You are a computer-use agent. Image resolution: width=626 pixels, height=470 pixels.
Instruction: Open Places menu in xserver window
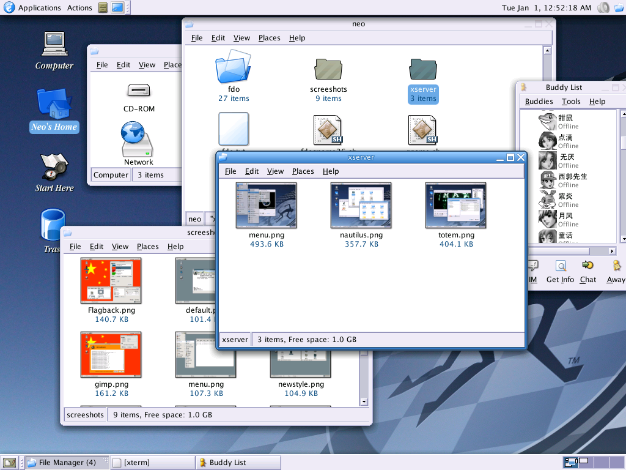pyautogui.click(x=303, y=171)
